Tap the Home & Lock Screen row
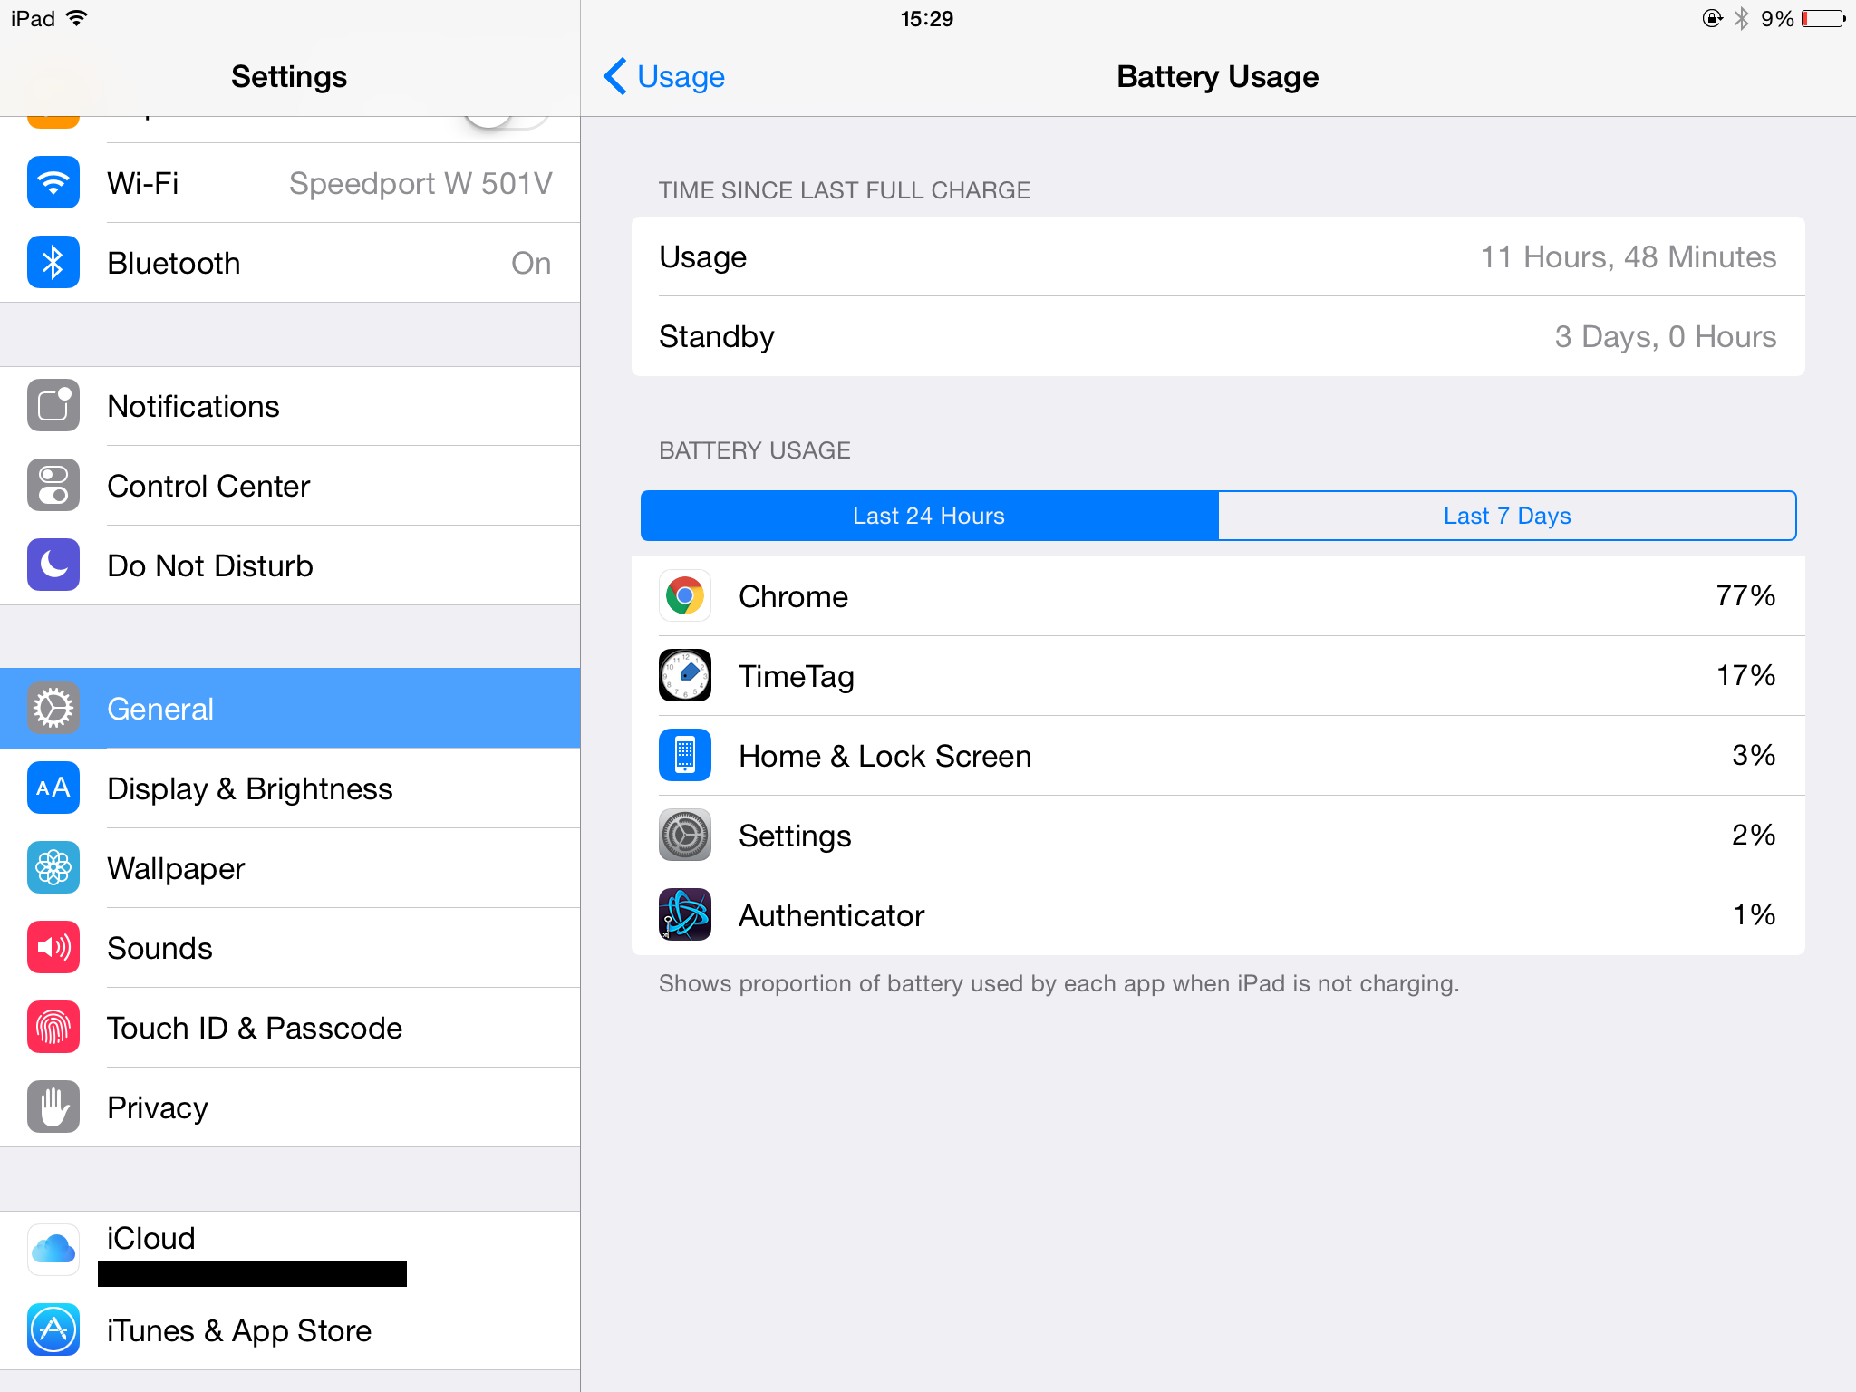 (1218, 756)
